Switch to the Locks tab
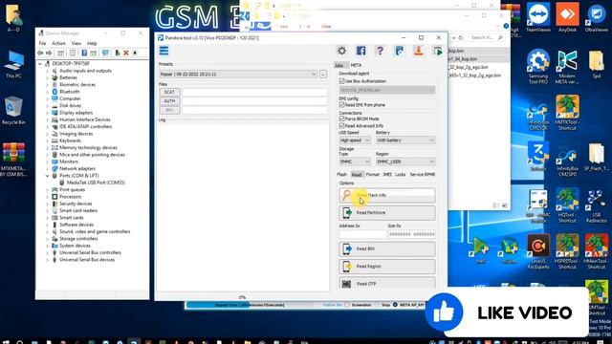The width and height of the screenshot is (612, 344). point(401,174)
